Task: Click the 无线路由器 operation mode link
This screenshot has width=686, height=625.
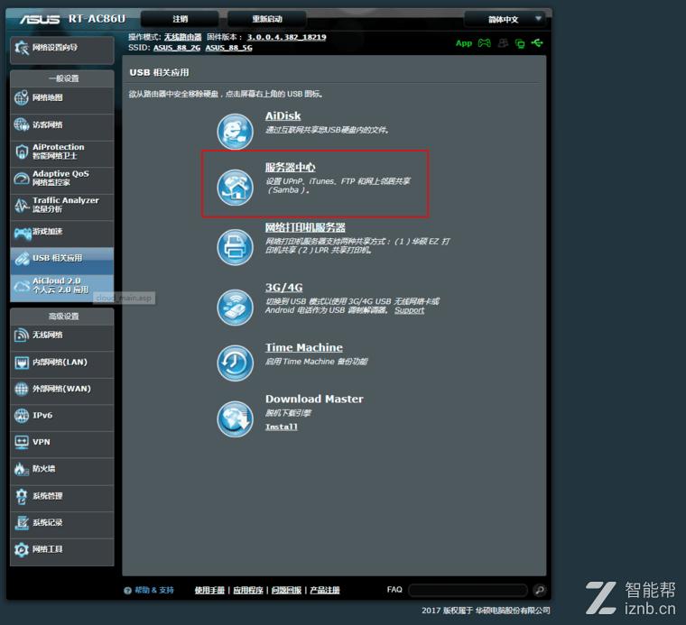Action: pyautogui.click(x=183, y=37)
